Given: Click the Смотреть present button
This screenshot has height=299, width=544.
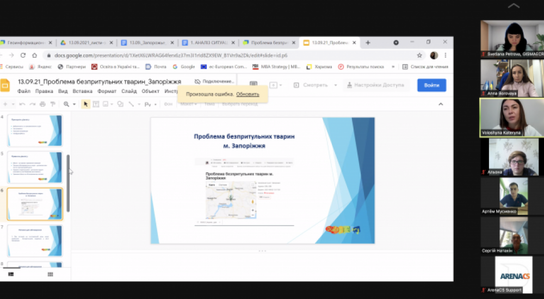Looking at the screenshot, I should pyautogui.click(x=311, y=85).
